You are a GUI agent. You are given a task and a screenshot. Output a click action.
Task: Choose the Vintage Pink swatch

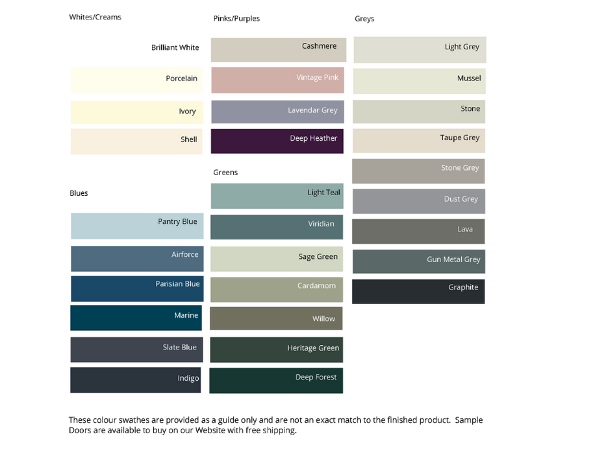pos(277,80)
